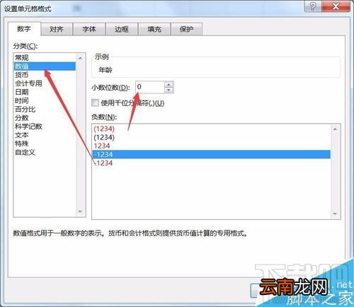This screenshot has height=307, width=354.
Task: Enable 使用千位分隔符 checkbox
Action: pos(95,103)
